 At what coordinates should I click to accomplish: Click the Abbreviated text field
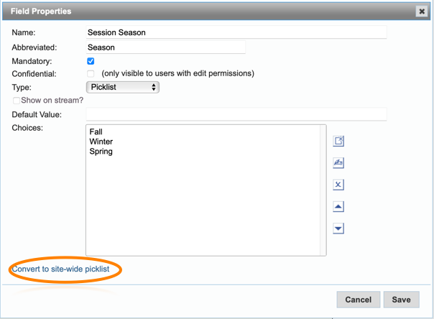point(165,47)
